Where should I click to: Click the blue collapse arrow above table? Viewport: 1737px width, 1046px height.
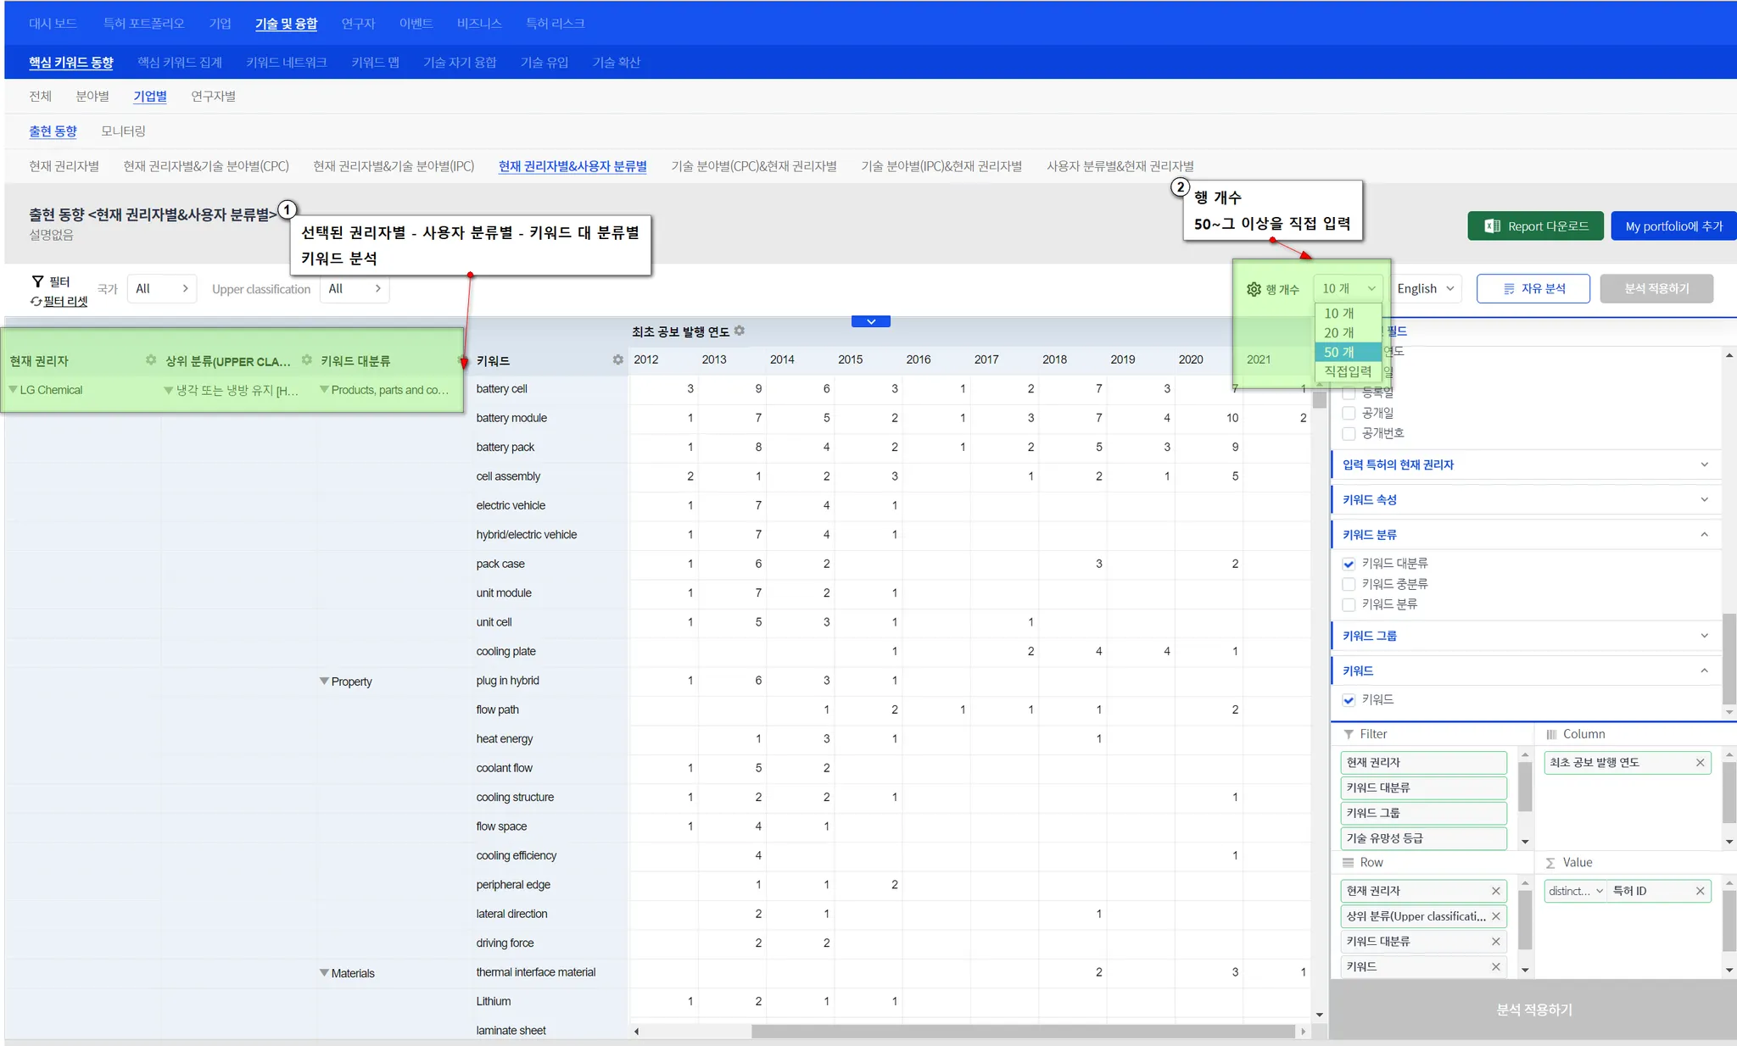pos(870,322)
